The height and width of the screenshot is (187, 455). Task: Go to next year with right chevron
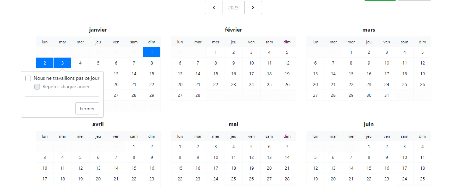(253, 8)
